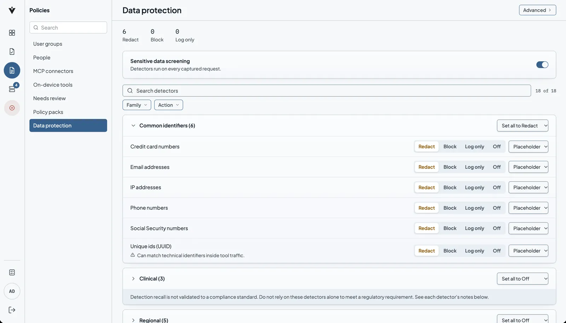Open the AD account avatar

tap(12, 291)
